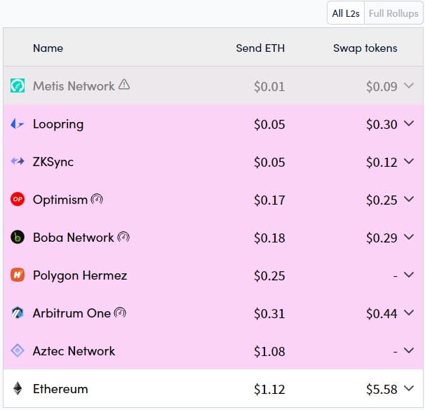Click the gauge icon next to Optimism
The width and height of the screenshot is (425, 410).
97,199
